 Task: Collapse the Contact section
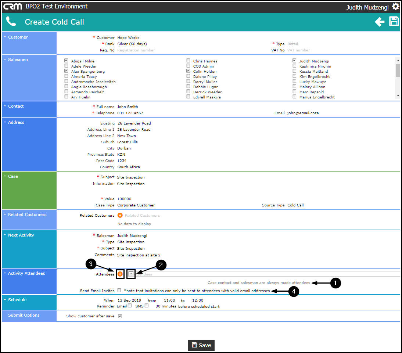5,106
